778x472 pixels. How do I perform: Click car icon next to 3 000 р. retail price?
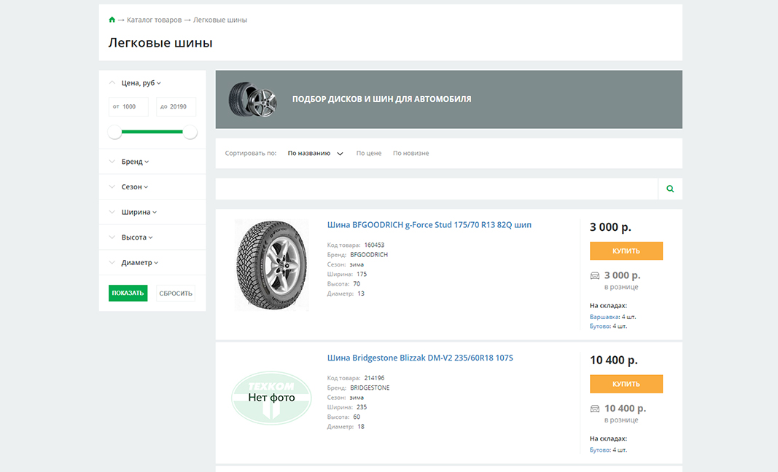(x=594, y=275)
